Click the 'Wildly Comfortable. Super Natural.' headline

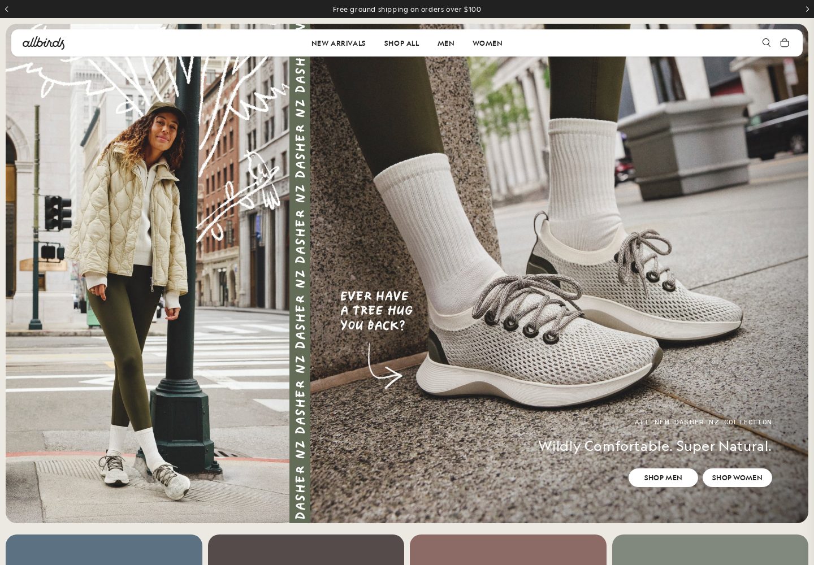tap(655, 446)
